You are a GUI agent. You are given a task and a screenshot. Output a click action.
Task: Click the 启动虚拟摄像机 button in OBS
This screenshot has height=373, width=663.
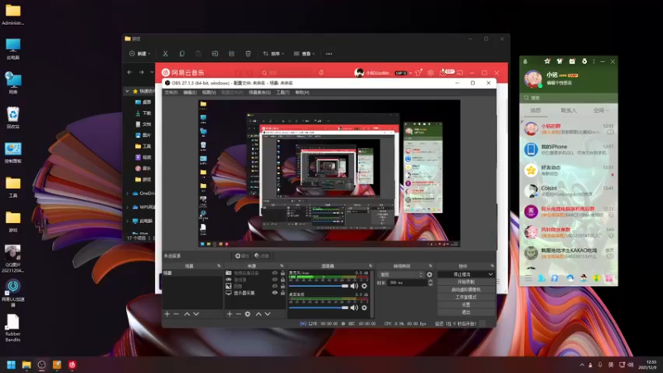(x=466, y=289)
